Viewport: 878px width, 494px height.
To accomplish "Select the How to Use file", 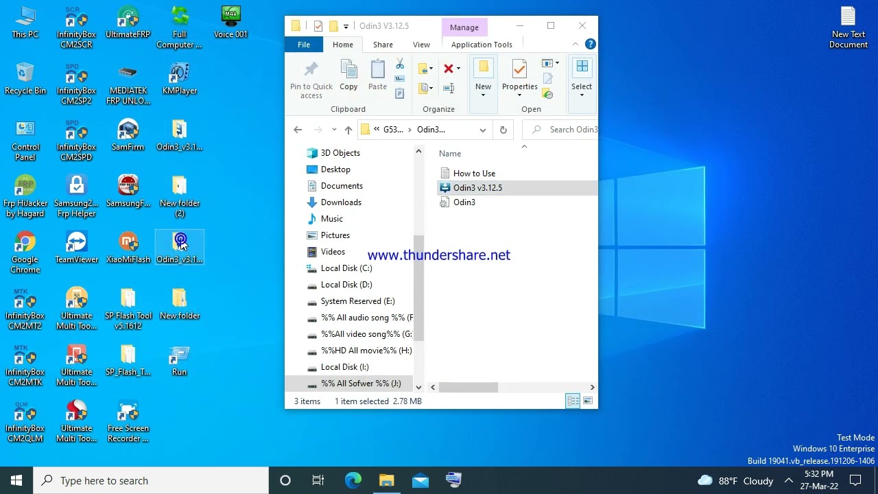I will (474, 174).
